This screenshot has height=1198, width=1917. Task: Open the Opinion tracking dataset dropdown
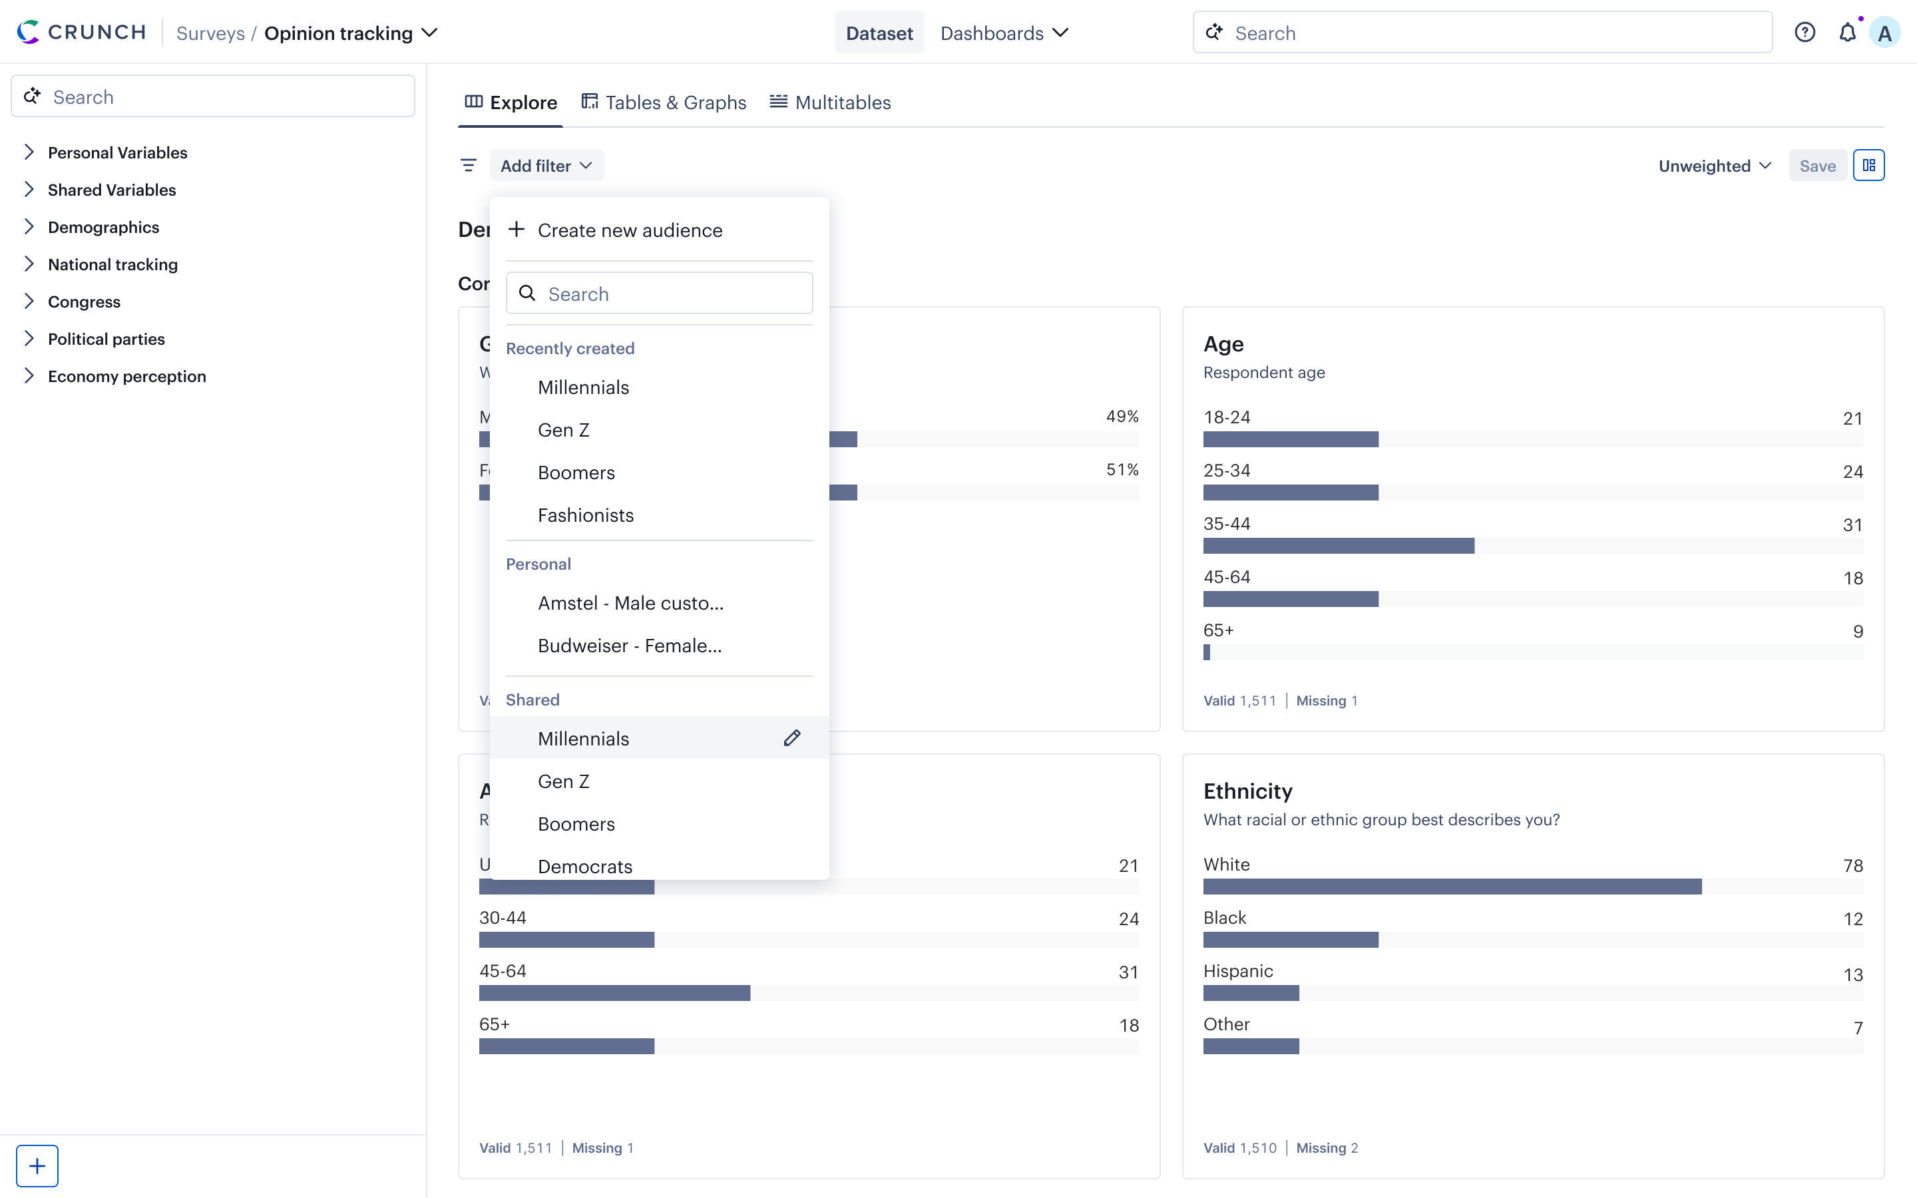point(350,33)
